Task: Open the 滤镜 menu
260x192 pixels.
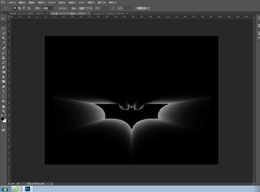Action: [72, 3]
